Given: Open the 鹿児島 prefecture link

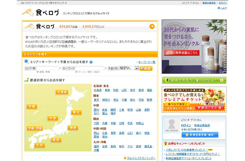Looking at the screenshot, I should click(148, 147).
